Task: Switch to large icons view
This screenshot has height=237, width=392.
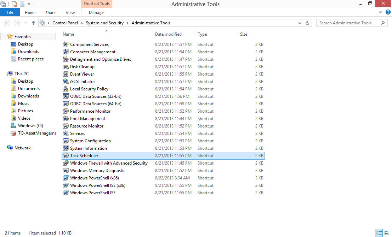Action: tap(387, 233)
